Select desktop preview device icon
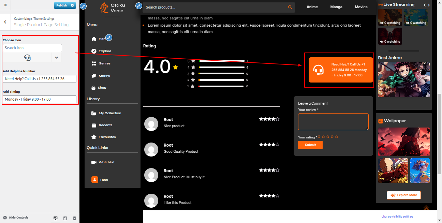 click(x=56, y=218)
